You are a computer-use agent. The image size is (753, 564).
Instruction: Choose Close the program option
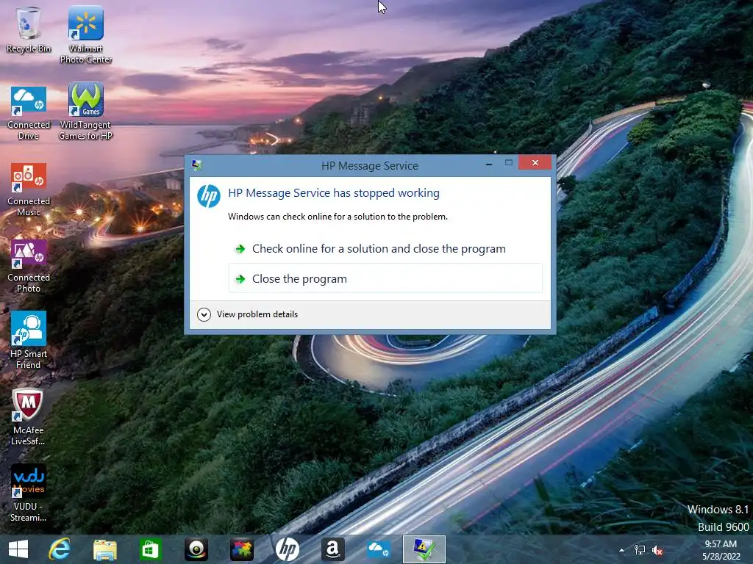coord(385,278)
